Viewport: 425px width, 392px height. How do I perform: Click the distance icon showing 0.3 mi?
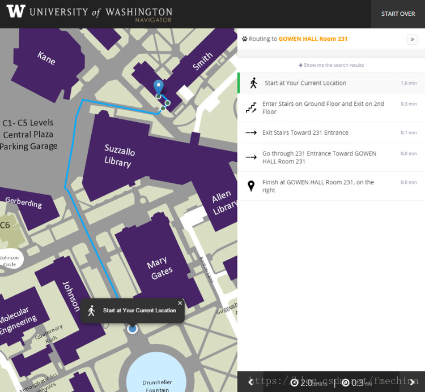[345, 383]
